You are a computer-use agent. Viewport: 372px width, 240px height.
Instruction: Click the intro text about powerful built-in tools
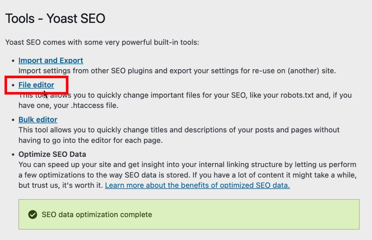(x=102, y=42)
